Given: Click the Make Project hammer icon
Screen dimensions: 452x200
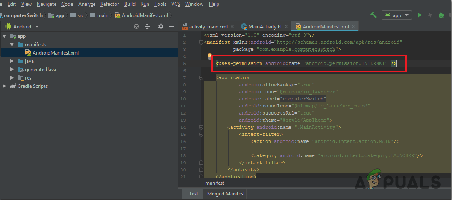Looking at the screenshot, I should [x=373, y=15].
